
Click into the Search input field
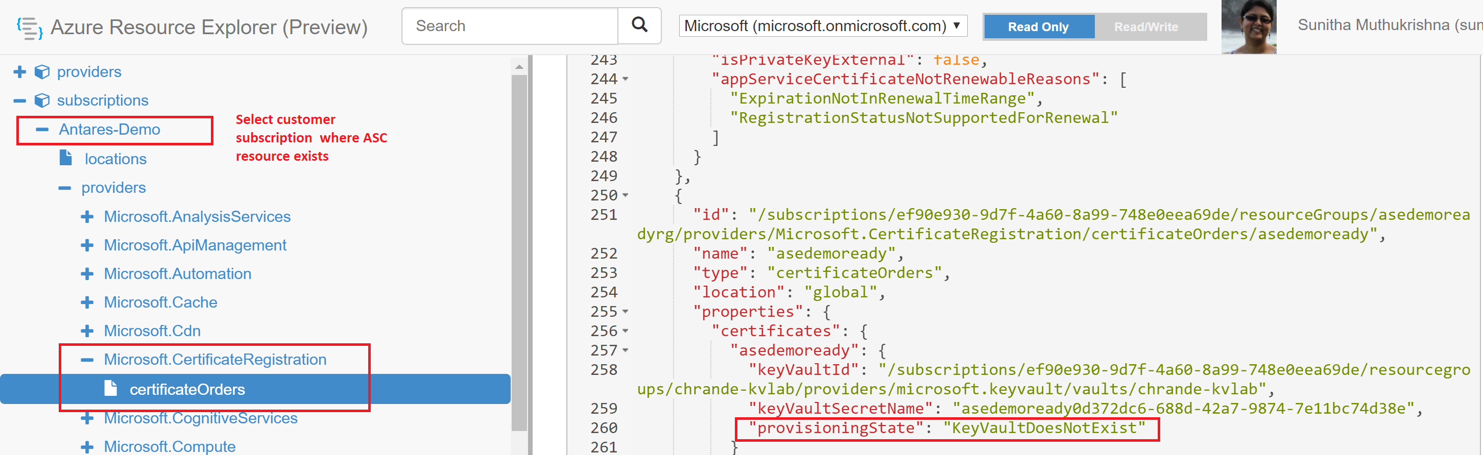(x=510, y=26)
